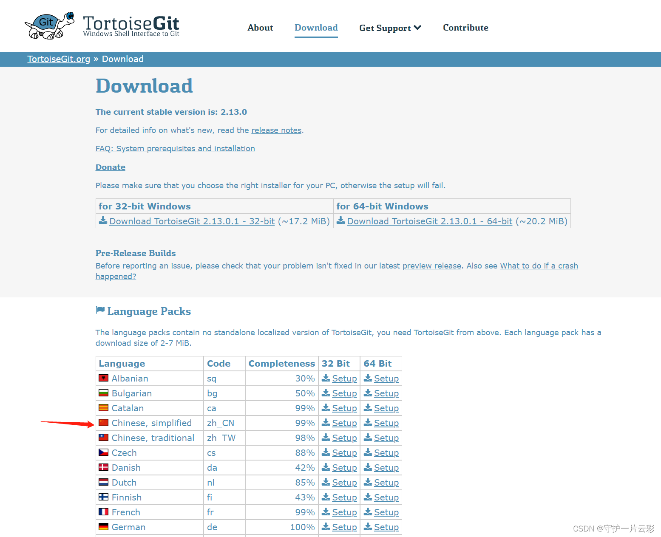Select the zh_CN code cell
Viewport: 661px width, 537px height.
tap(224, 423)
